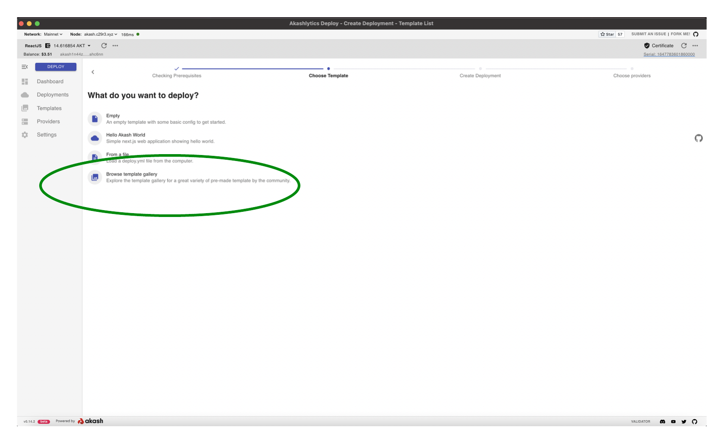
Task: Click the beta version badge
Action: [x=44, y=421]
